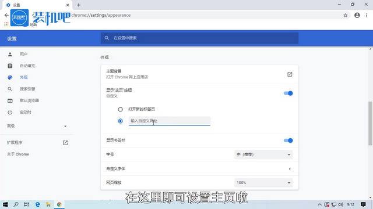Expand the 自定义字体 row arrow

(290, 169)
